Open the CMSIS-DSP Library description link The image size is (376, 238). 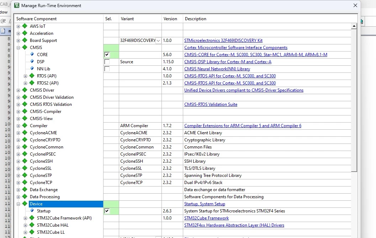pos(228,62)
